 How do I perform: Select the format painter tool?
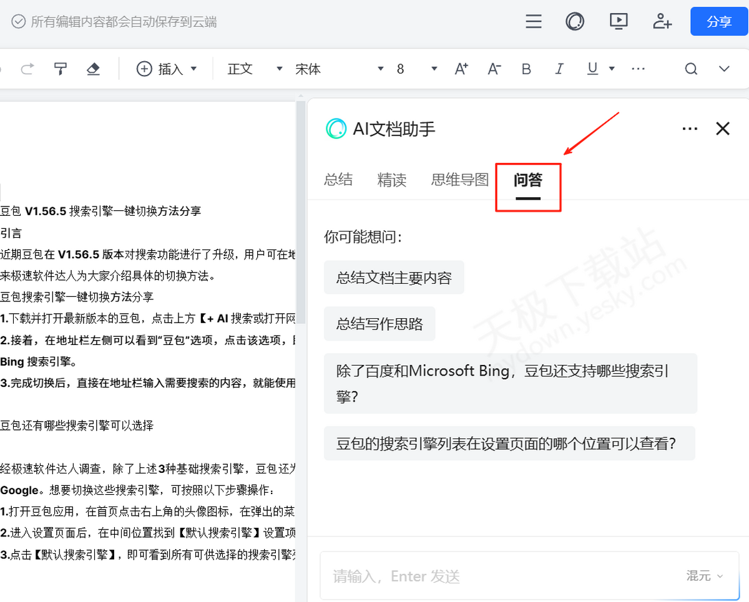coord(61,69)
